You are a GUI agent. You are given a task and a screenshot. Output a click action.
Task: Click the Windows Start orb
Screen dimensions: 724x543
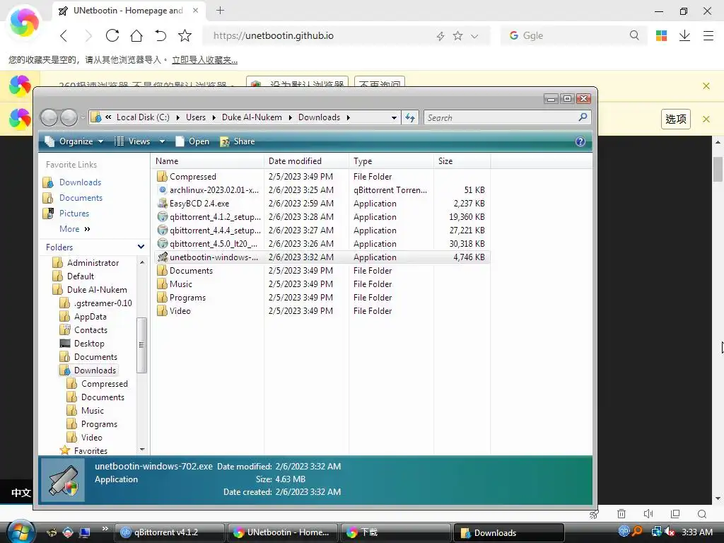tap(20, 531)
